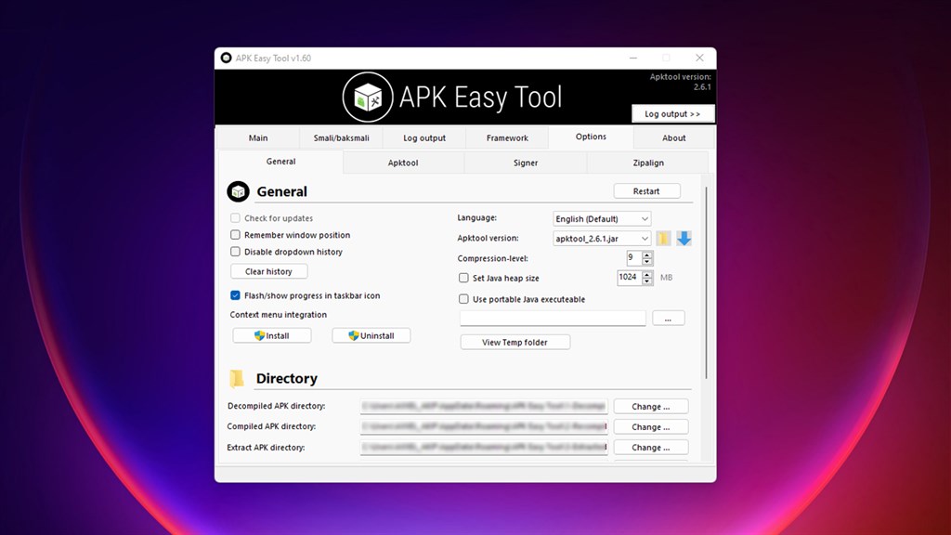
Task: Change the Compiled APK directory
Action: pos(651,427)
